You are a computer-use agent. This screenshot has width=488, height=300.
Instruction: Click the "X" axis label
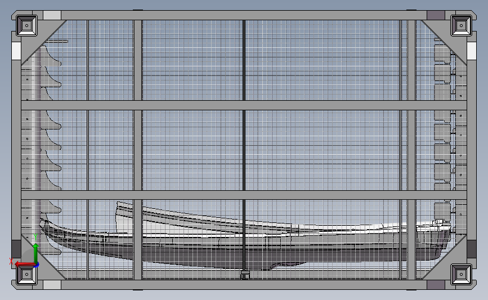11,261
